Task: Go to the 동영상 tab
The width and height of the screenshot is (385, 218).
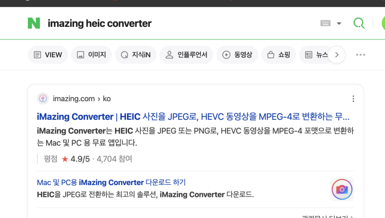Action: point(237,54)
